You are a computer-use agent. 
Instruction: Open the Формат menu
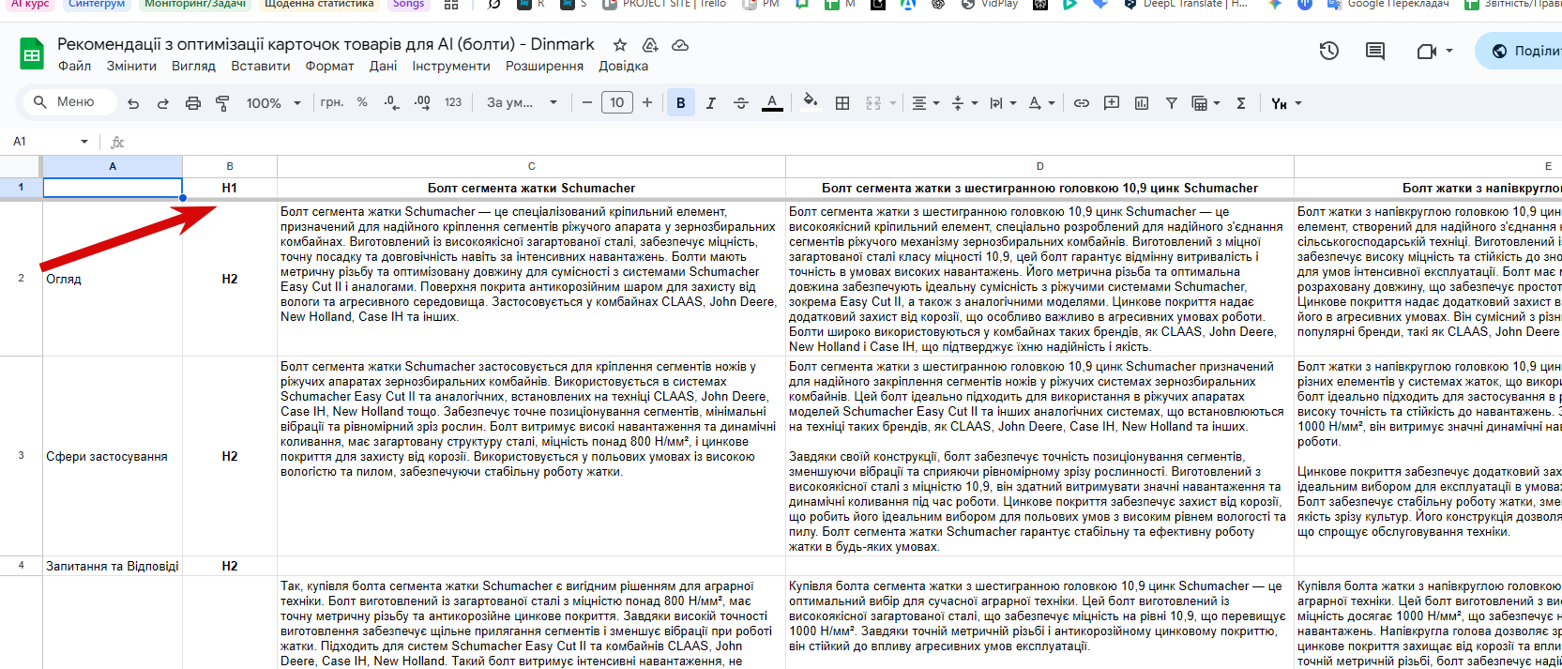point(330,66)
